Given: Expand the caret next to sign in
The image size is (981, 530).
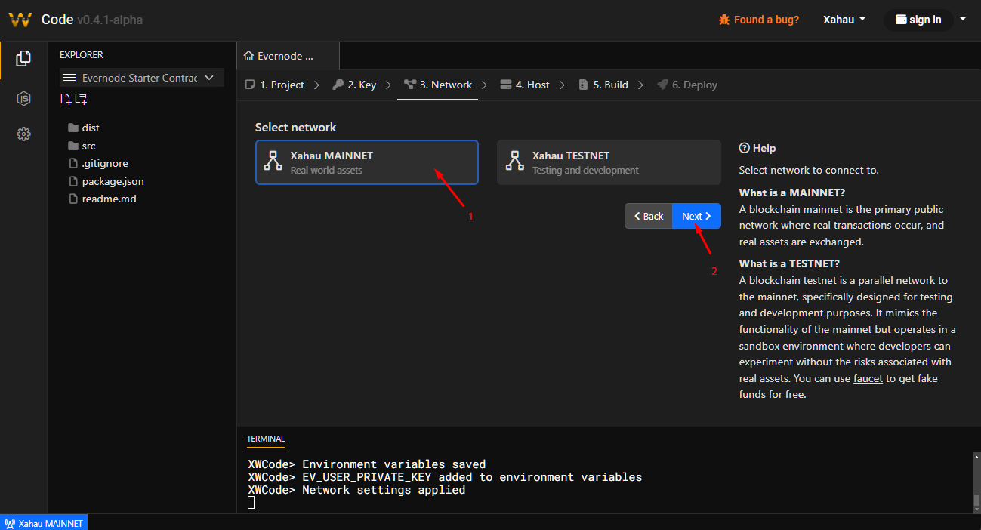Looking at the screenshot, I should 962,20.
